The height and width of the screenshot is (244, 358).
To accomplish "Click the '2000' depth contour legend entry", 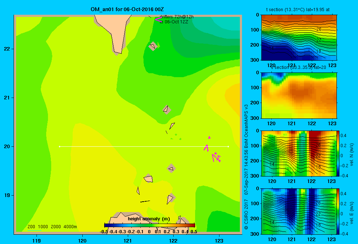I will pyautogui.click(x=56, y=227).
